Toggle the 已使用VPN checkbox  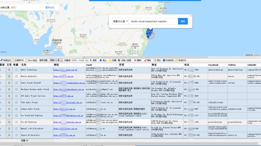coord(13,60)
